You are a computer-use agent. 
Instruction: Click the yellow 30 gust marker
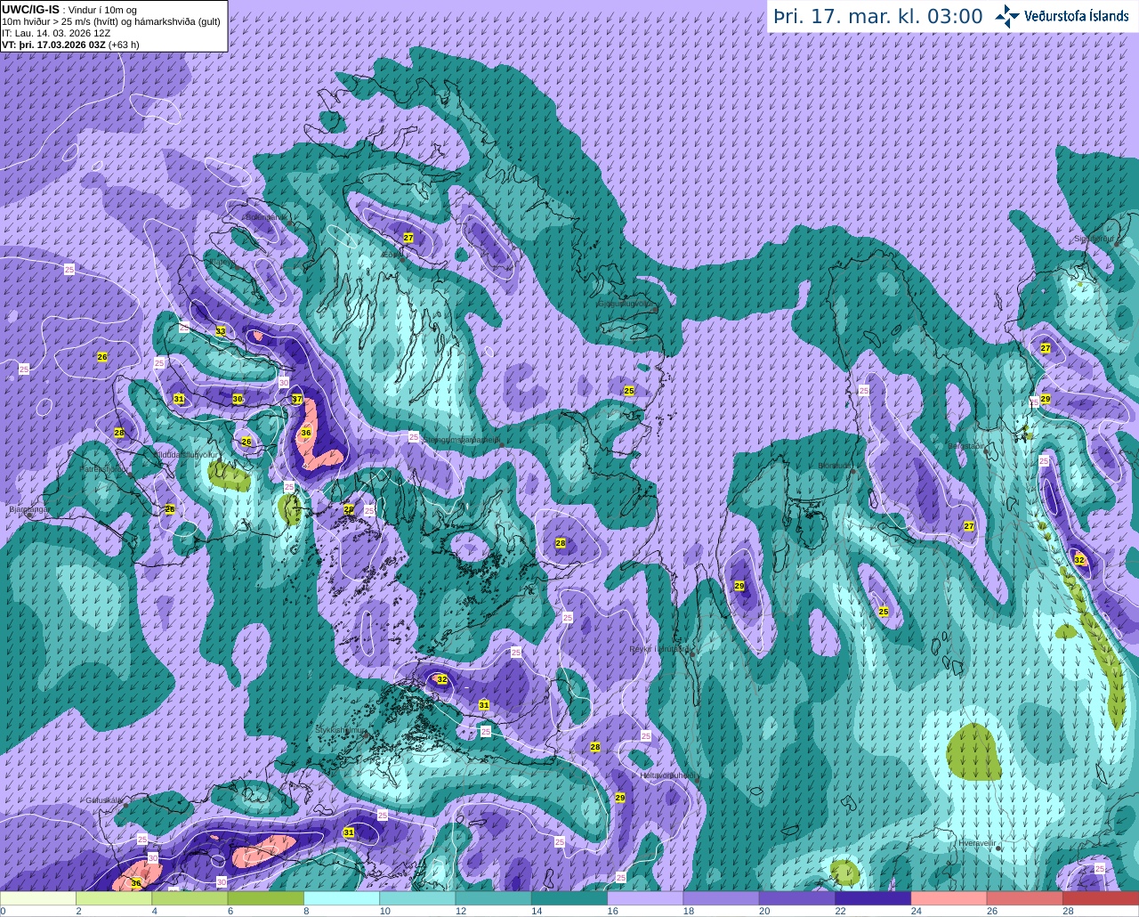tap(238, 399)
